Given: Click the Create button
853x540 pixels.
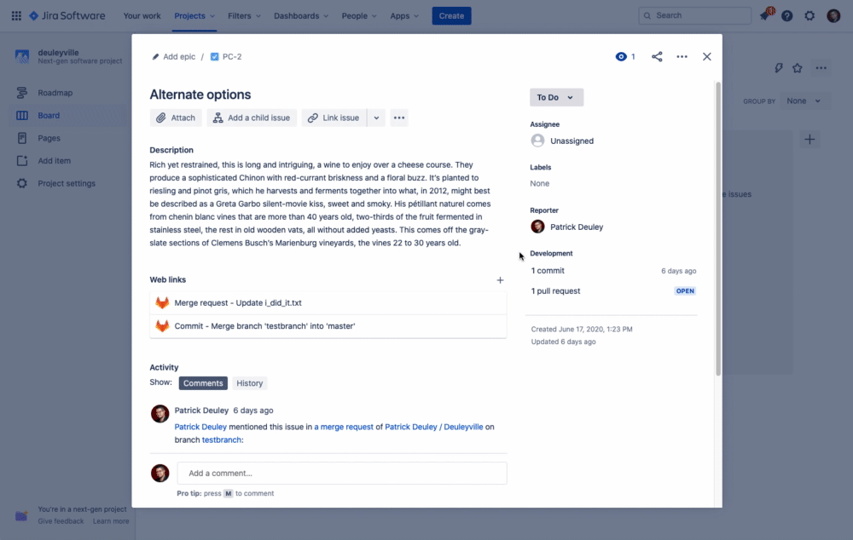Looking at the screenshot, I should click(x=451, y=15).
